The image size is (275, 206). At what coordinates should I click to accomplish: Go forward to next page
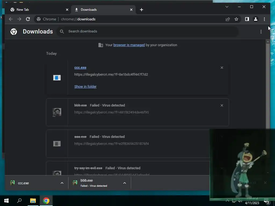(x=19, y=19)
